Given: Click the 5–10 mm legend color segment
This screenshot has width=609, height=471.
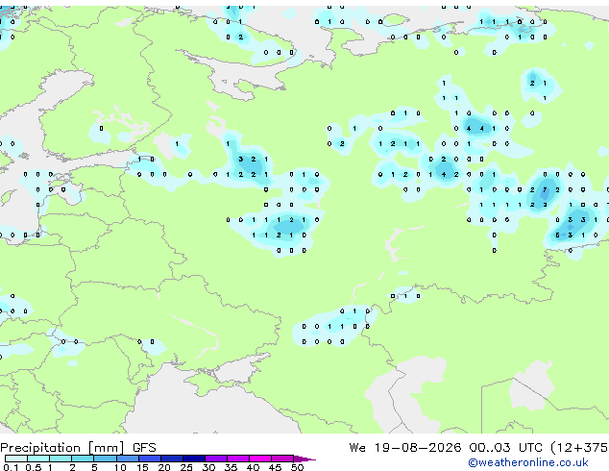Looking at the screenshot, I should (x=105, y=459).
